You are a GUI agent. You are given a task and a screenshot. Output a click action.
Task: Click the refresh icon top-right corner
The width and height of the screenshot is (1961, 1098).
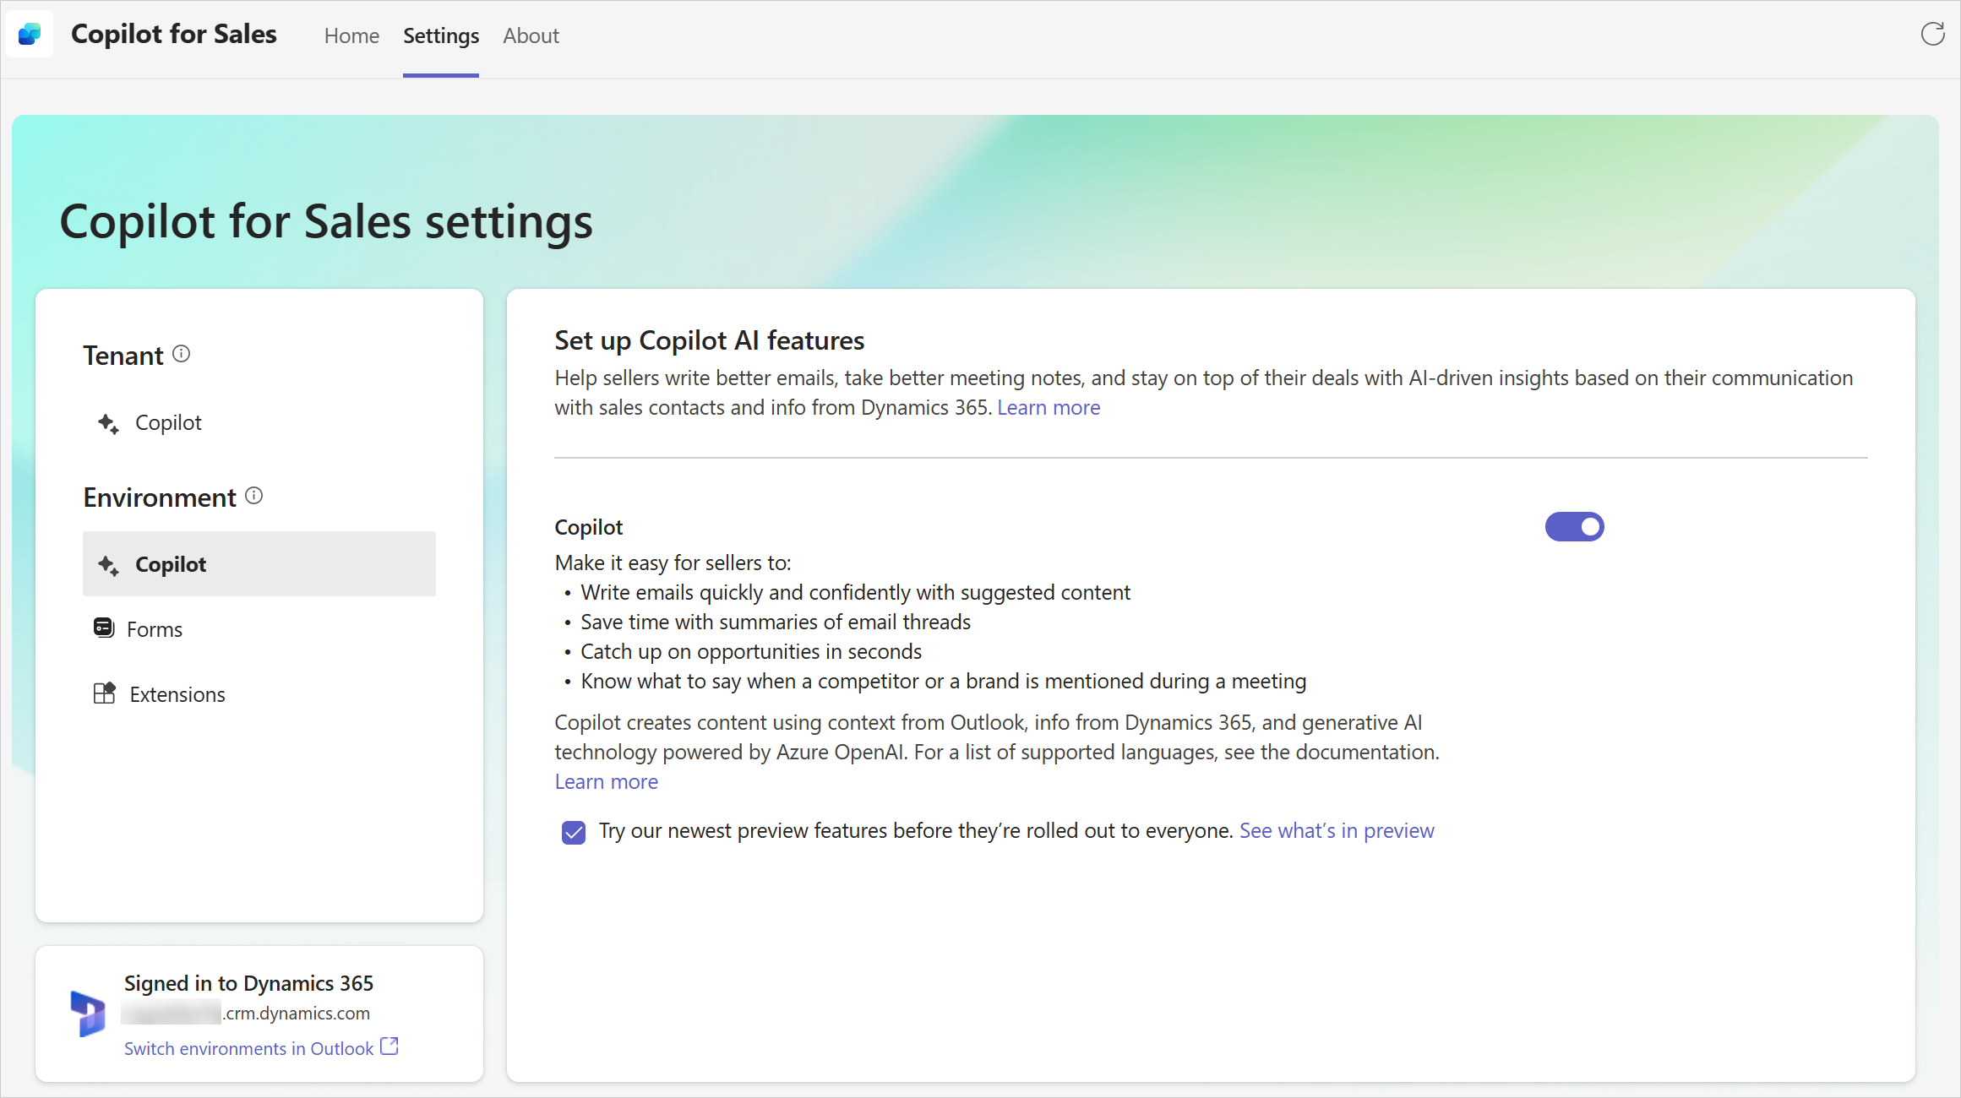pyautogui.click(x=1933, y=34)
